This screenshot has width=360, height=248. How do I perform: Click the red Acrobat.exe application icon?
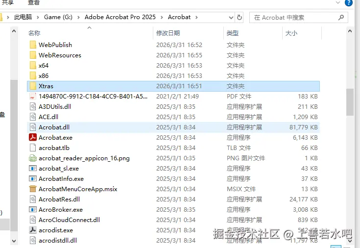coord(33,137)
